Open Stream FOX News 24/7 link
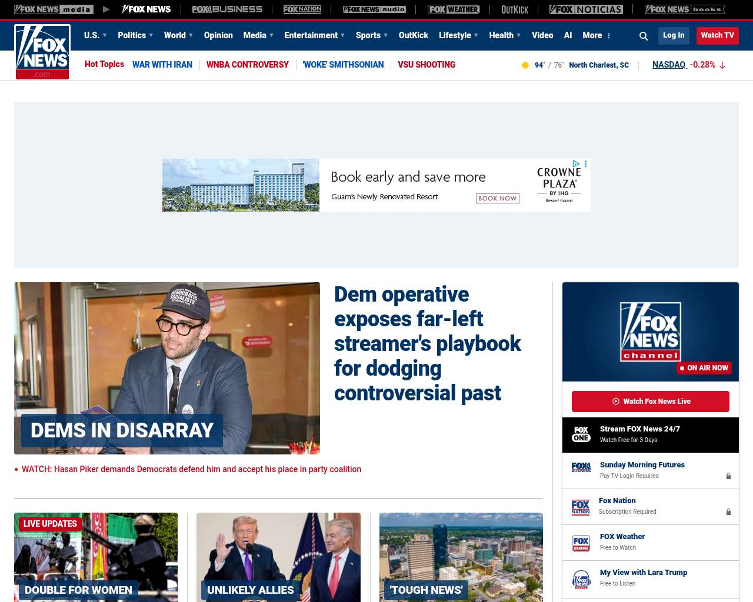This screenshot has width=753, height=602. (x=640, y=429)
